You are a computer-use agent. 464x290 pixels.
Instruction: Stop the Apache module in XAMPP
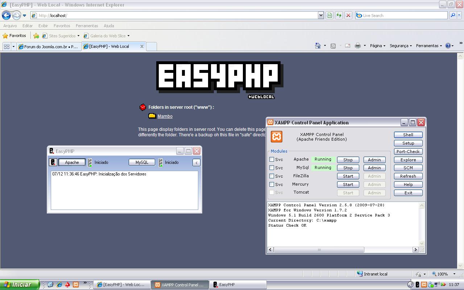pos(348,159)
